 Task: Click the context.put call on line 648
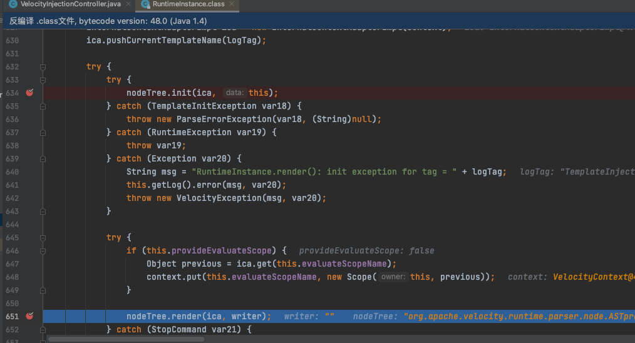click(x=174, y=277)
